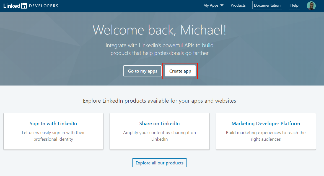Select the Go to my apps button
Screen dimensions: 324x176
point(142,71)
